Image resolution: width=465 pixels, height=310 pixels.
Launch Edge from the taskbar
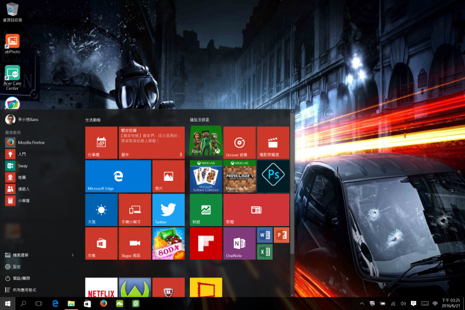tap(55, 304)
